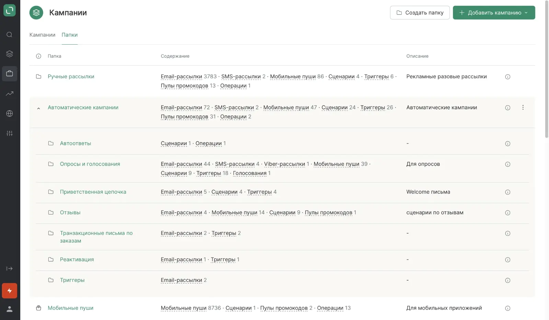Open the user profile icon
Screen dimensions: 549x320
10,309
